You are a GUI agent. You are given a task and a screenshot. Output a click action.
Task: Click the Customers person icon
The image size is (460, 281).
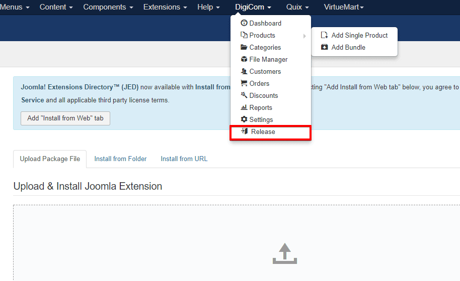[x=244, y=71]
